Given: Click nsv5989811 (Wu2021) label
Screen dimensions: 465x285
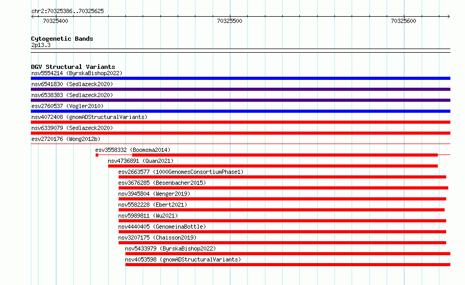Looking at the screenshot, I should tap(148, 216).
